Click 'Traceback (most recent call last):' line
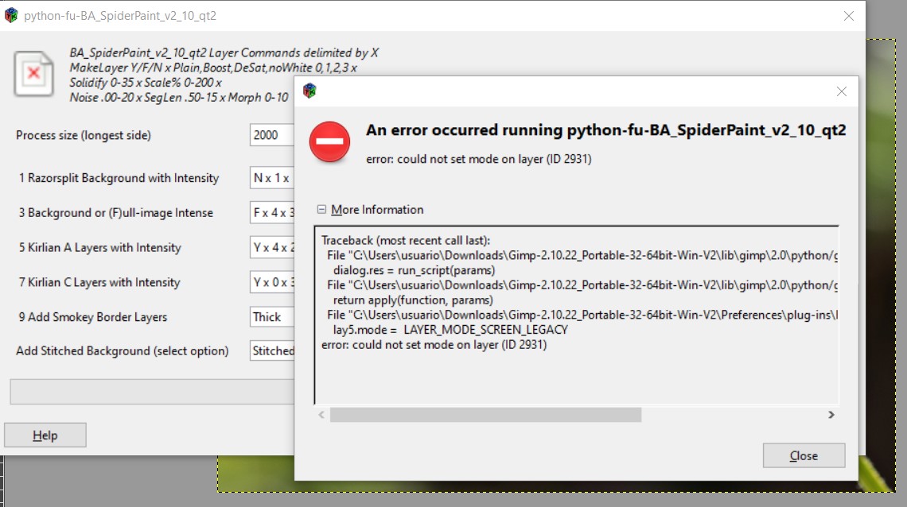Screen dimensions: 907x507 click(406, 240)
